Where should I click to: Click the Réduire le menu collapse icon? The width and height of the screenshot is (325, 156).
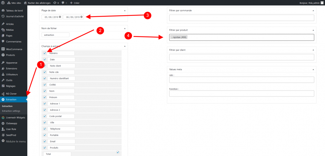(x=3, y=141)
